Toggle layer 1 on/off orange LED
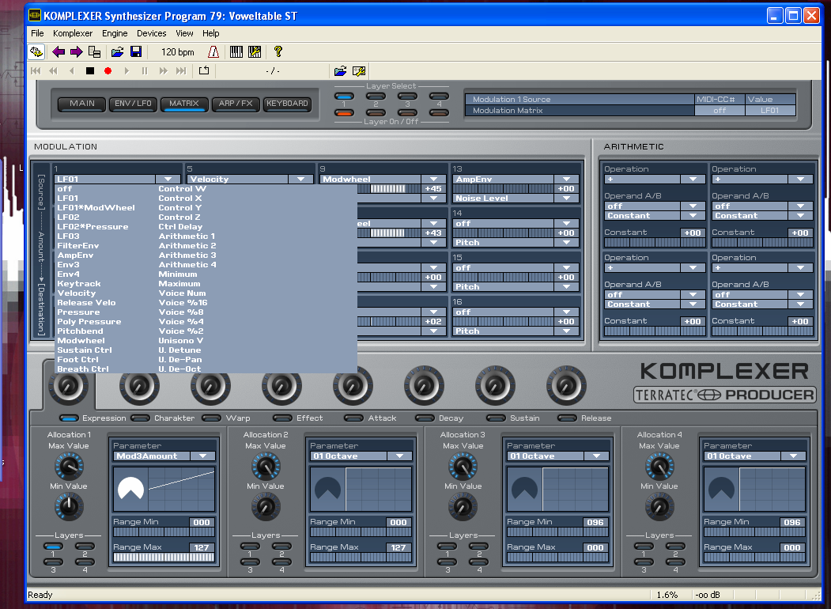Screen dimensions: 831x609 344,112
